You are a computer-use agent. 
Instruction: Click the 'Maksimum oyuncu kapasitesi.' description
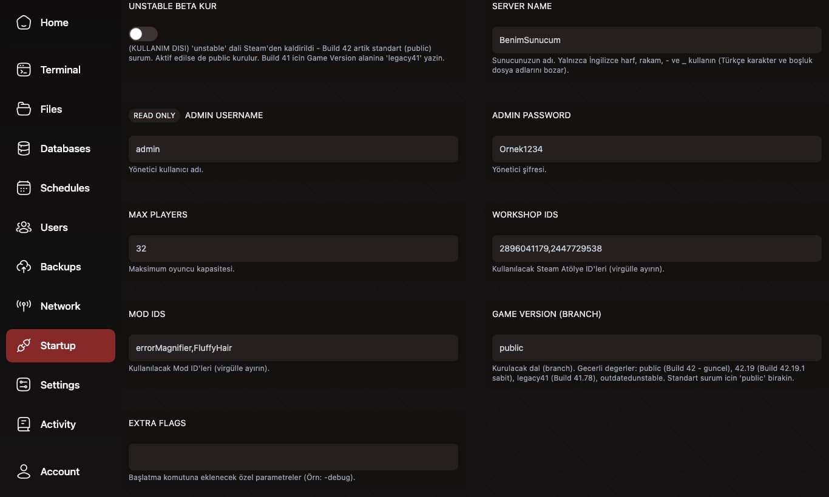[x=181, y=269]
